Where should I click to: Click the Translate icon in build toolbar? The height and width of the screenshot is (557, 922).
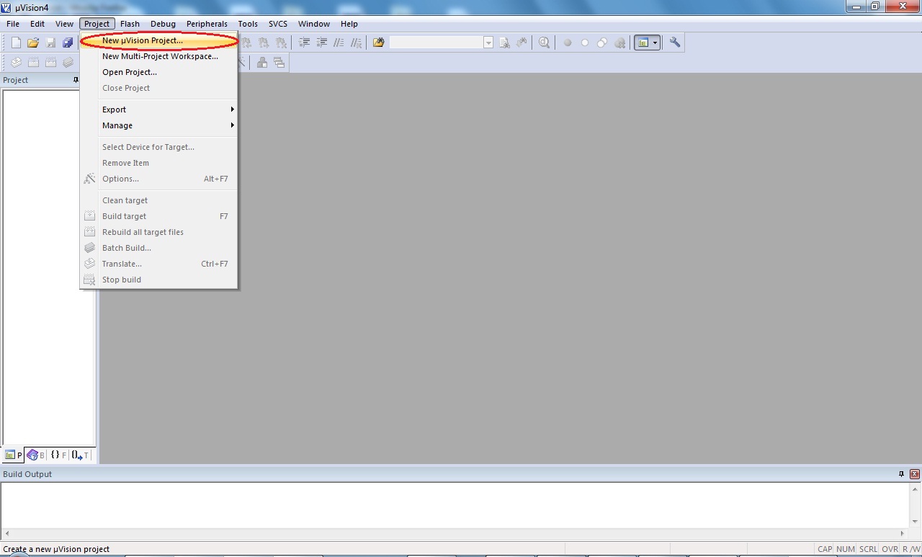click(x=16, y=63)
